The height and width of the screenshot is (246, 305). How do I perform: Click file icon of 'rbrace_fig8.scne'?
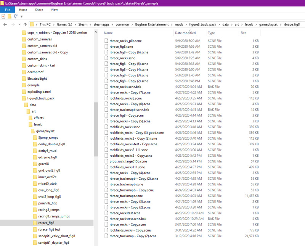106,47
